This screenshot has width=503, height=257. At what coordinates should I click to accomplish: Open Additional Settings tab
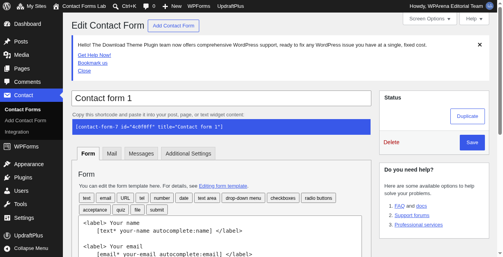tap(188, 154)
